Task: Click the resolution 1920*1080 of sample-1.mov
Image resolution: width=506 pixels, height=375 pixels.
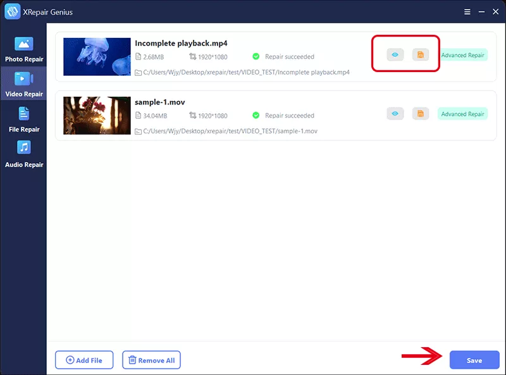Action: 213,116
